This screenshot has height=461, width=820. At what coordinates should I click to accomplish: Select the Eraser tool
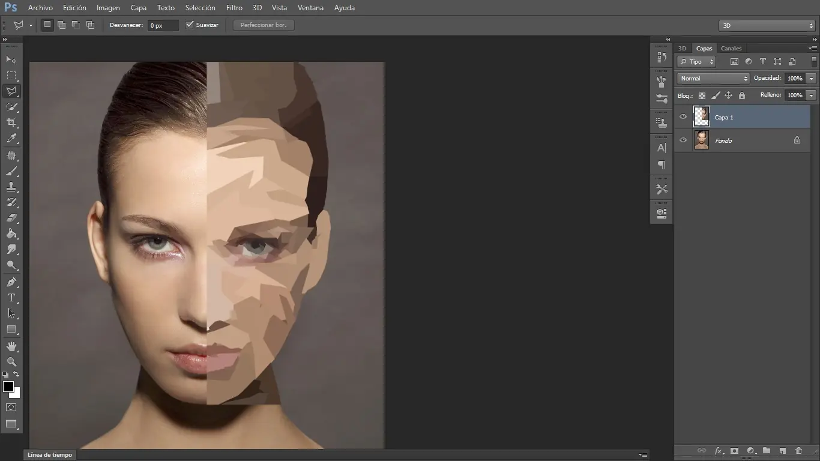(x=11, y=218)
